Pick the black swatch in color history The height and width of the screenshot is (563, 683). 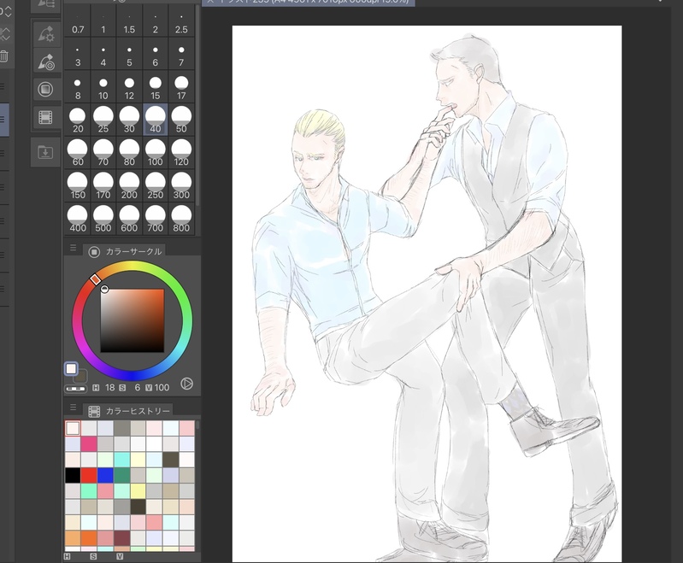[x=73, y=475]
